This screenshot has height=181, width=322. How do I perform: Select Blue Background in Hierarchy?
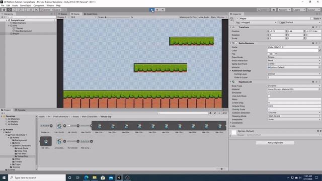point(23,31)
